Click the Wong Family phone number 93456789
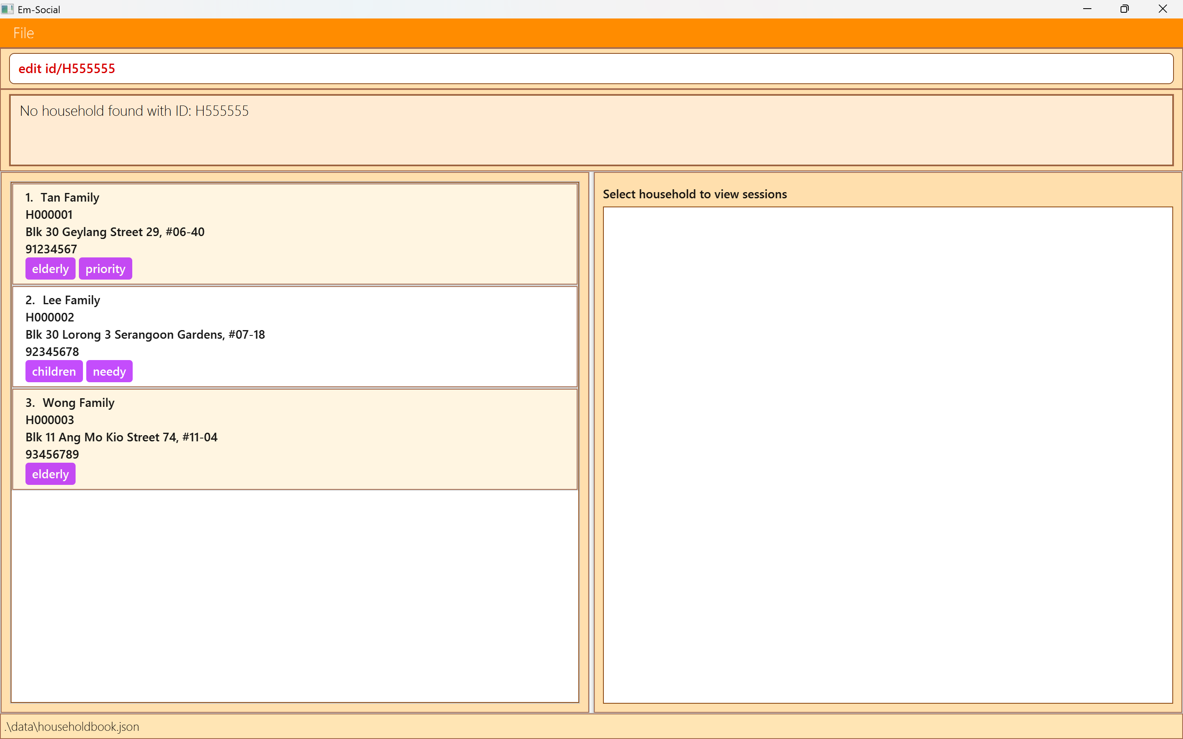Screen dimensions: 1183x739 pyautogui.click(x=52, y=454)
